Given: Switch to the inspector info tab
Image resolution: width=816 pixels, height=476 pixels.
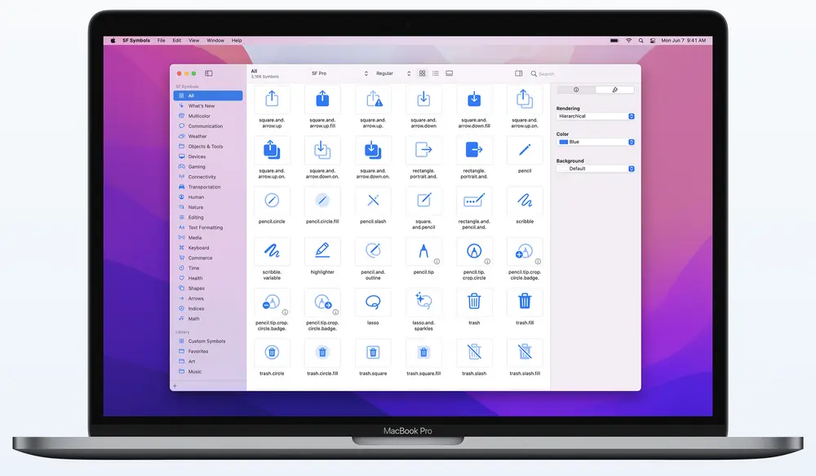Looking at the screenshot, I should point(576,90).
